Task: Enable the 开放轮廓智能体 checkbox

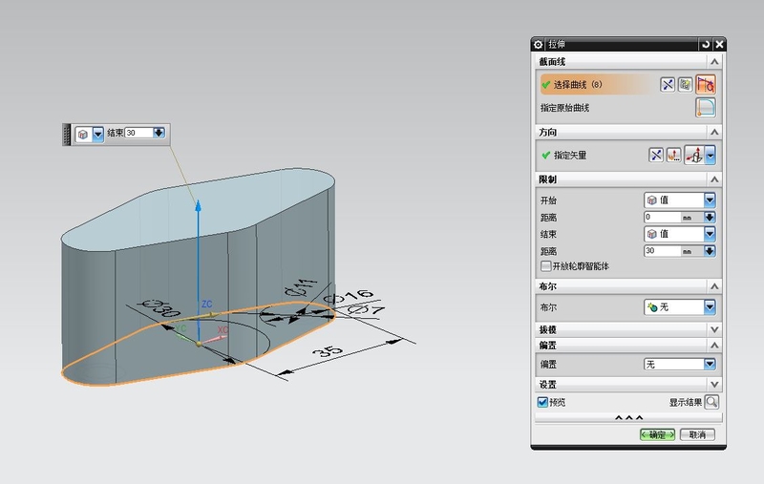Action: (x=546, y=266)
